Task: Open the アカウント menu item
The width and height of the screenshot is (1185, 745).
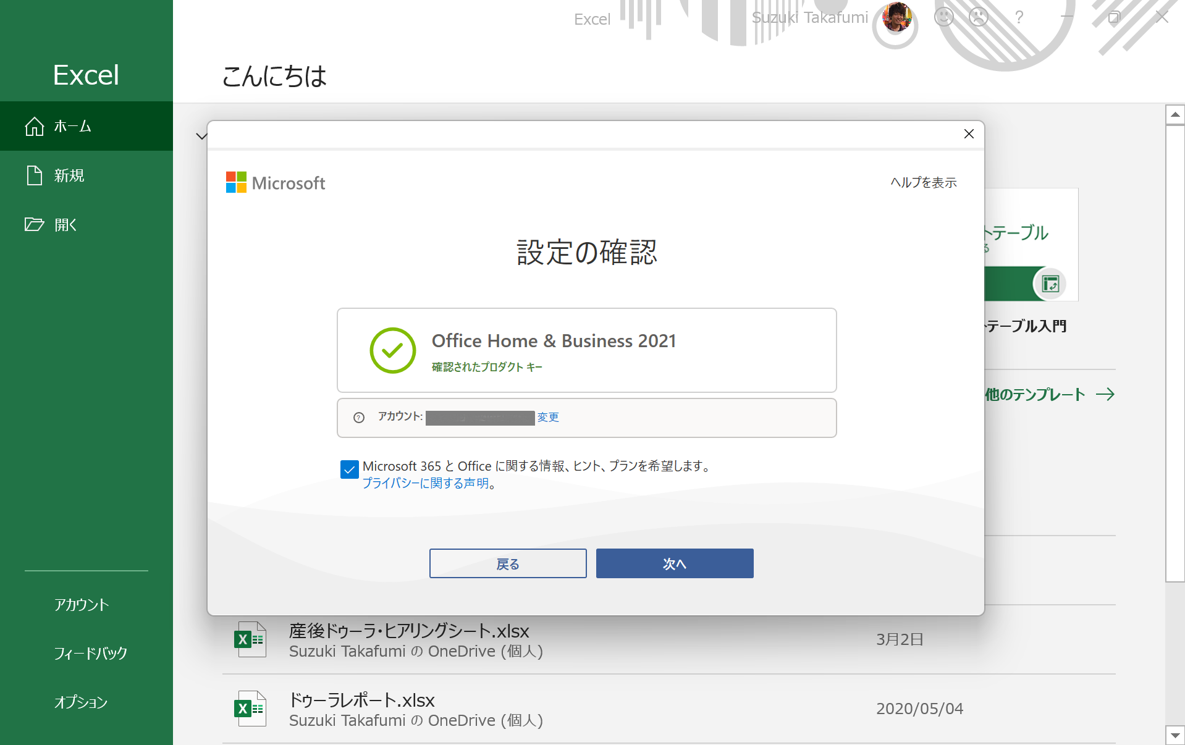Action: tap(81, 605)
